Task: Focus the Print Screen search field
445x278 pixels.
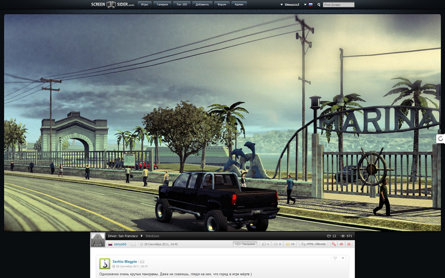Action: tap(339, 5)
